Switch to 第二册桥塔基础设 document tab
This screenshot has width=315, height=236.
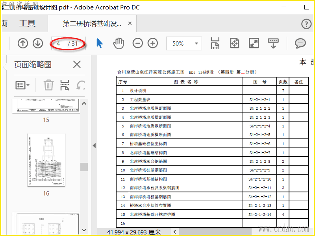92,24
